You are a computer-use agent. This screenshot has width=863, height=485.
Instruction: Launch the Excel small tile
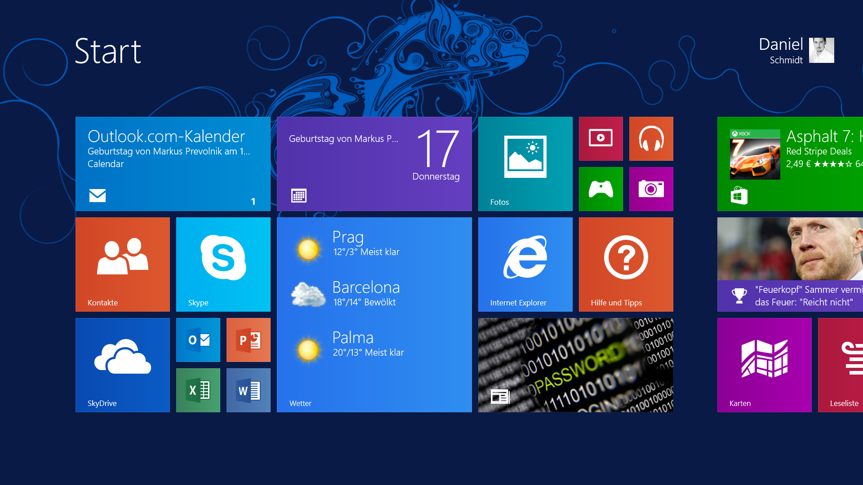pyautogui.click(x=198, y=390)
